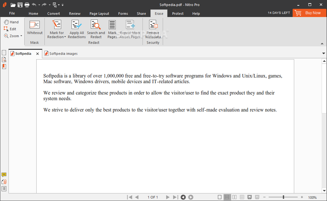Click the Buy Now button
Screen dimensions: 327x201
(309, 13)
